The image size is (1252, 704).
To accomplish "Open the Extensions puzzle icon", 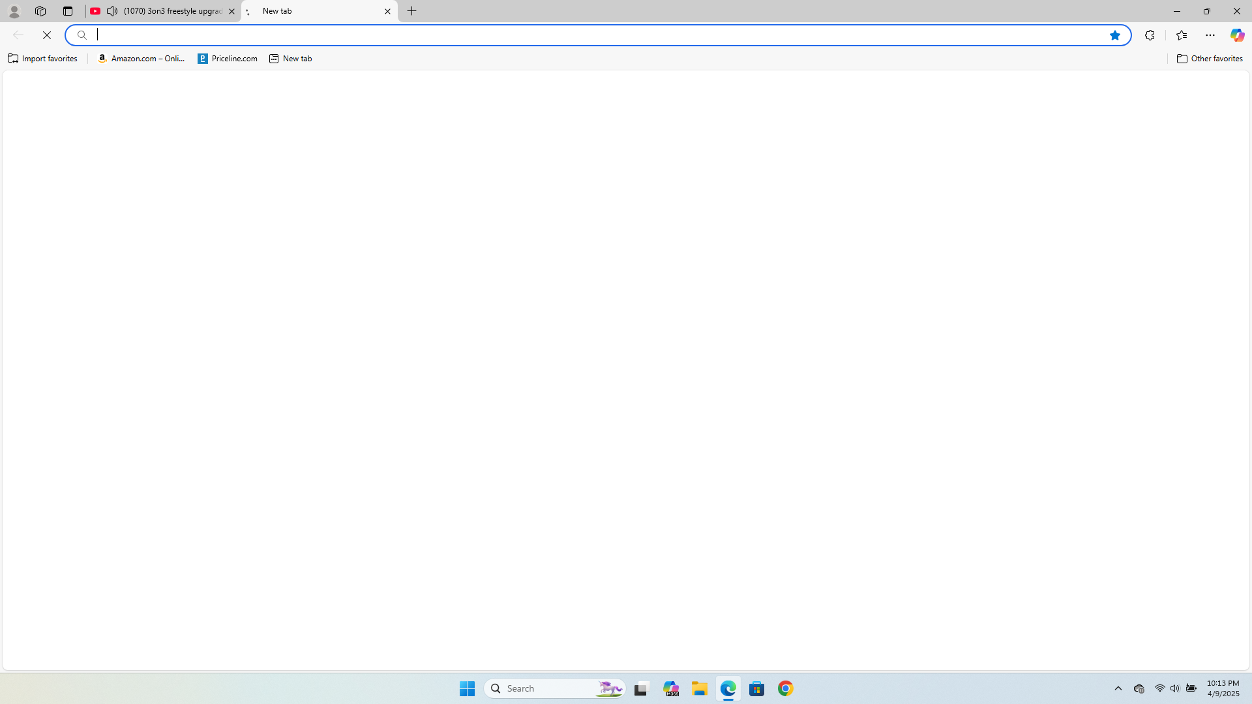I will pos(1150,35).
